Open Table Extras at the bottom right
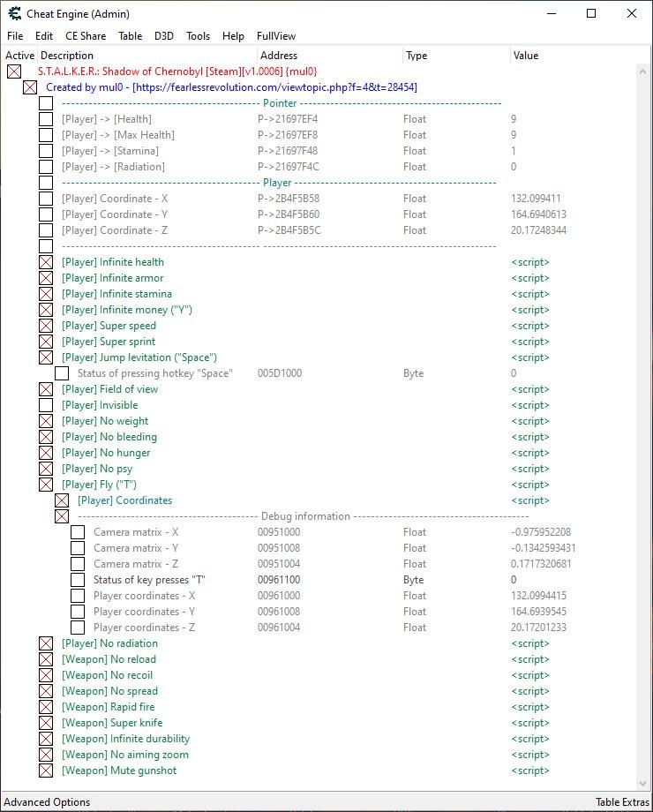This screenshot has height=812, width=653. click(621, 802)
